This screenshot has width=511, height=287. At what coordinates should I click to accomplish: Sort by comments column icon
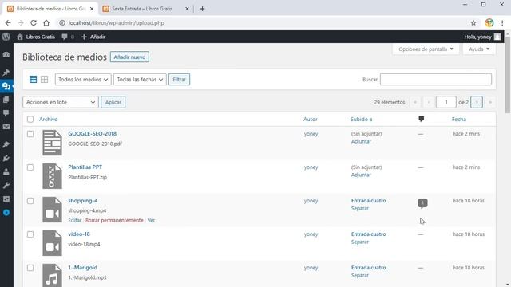click(421, 119)
